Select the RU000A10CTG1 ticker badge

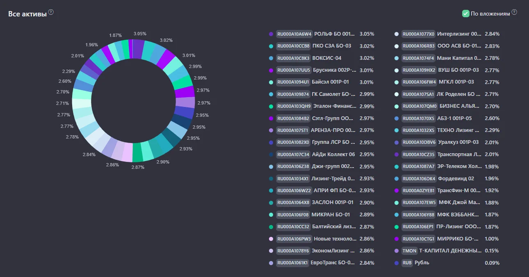(418, 239)
